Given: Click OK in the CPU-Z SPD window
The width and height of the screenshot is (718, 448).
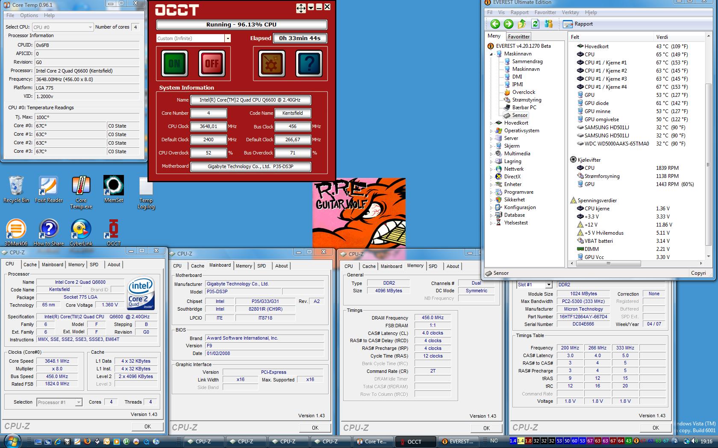Looking at the screenshot, I should (656, 428).
